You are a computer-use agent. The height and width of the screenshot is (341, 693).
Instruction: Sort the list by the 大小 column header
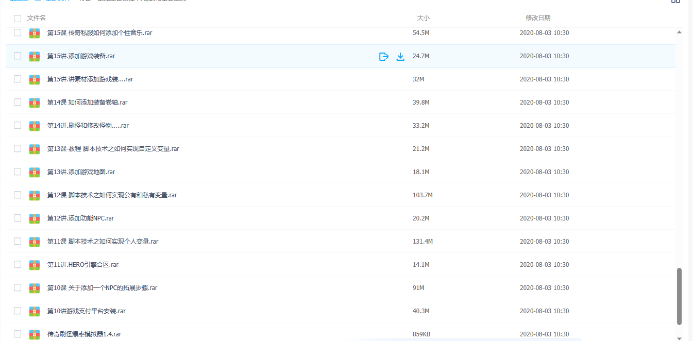click(x=423, y=18)
